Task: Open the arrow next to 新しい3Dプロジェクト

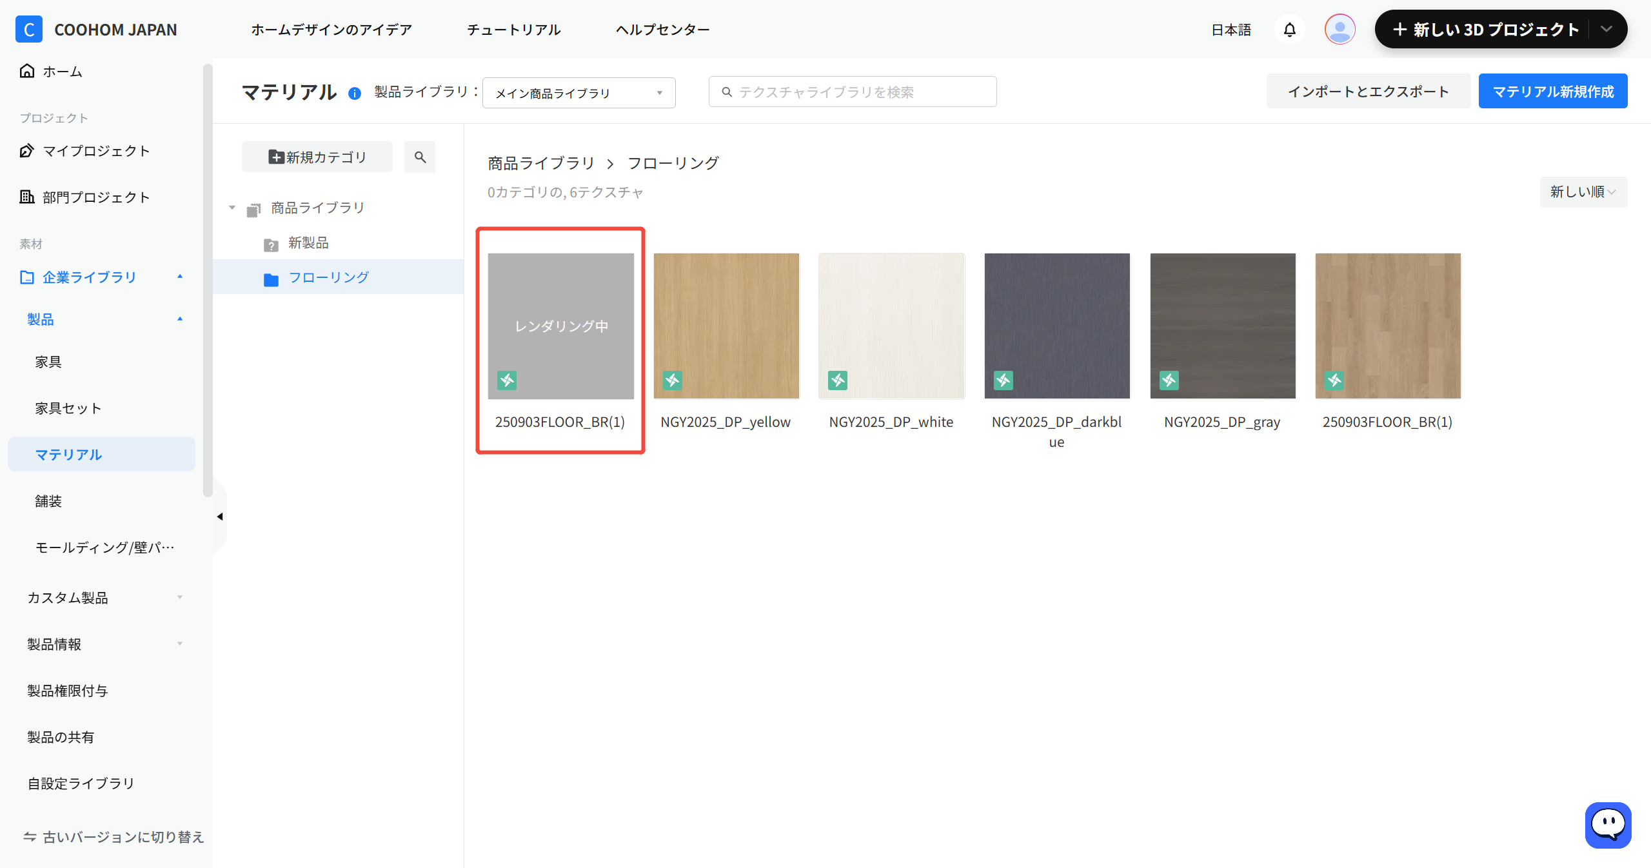Action: 1607,29
